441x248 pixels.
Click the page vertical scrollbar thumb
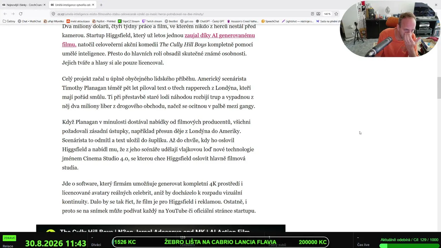tap(439, 88)
